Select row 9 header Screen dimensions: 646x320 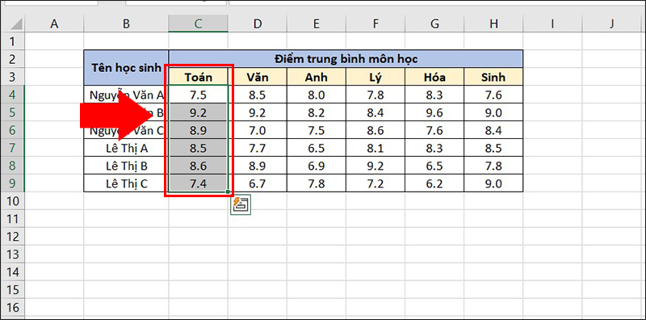click(x=13, y=183)
